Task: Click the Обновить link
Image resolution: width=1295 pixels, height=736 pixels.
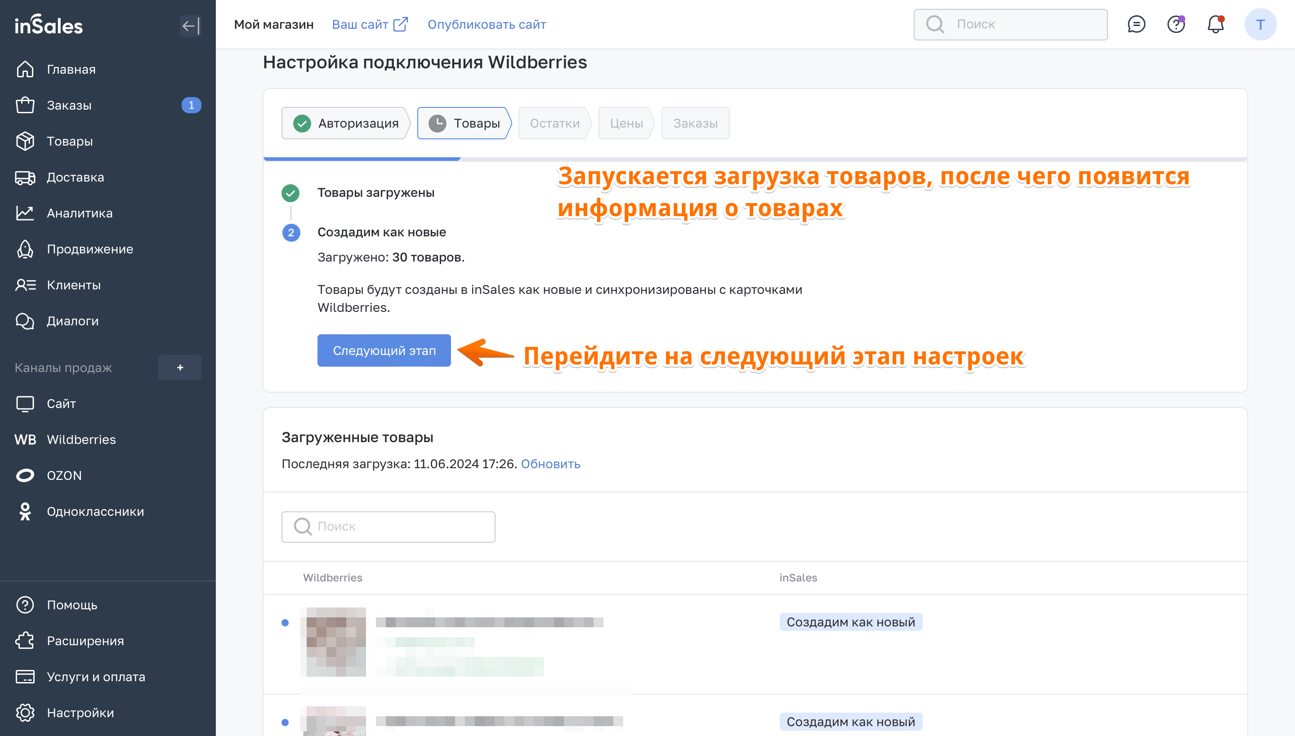Action: point(550,464)
